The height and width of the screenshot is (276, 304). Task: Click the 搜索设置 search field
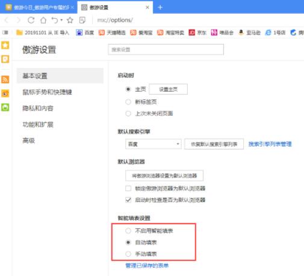(166, 49)
